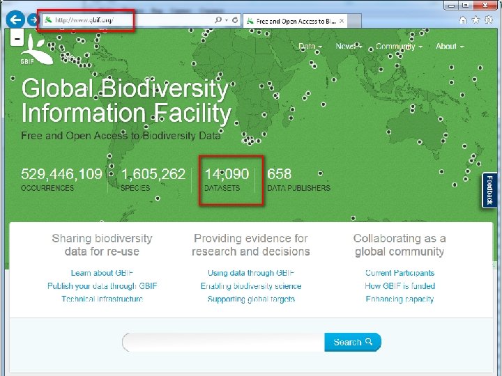This screenshot has width=502, height=376.
Task: Click the URL address field
Action: tap(125, 20)
